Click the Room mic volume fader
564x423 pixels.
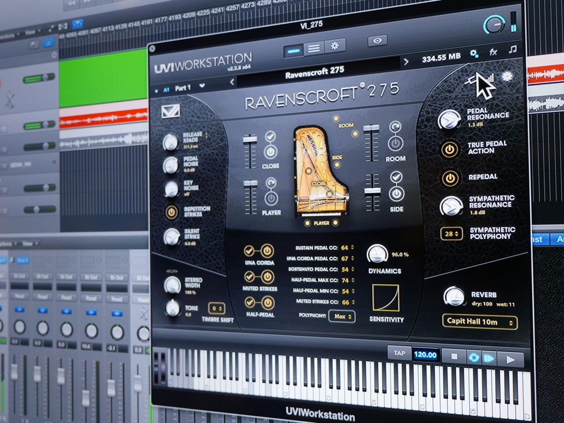tap(371, 128)
